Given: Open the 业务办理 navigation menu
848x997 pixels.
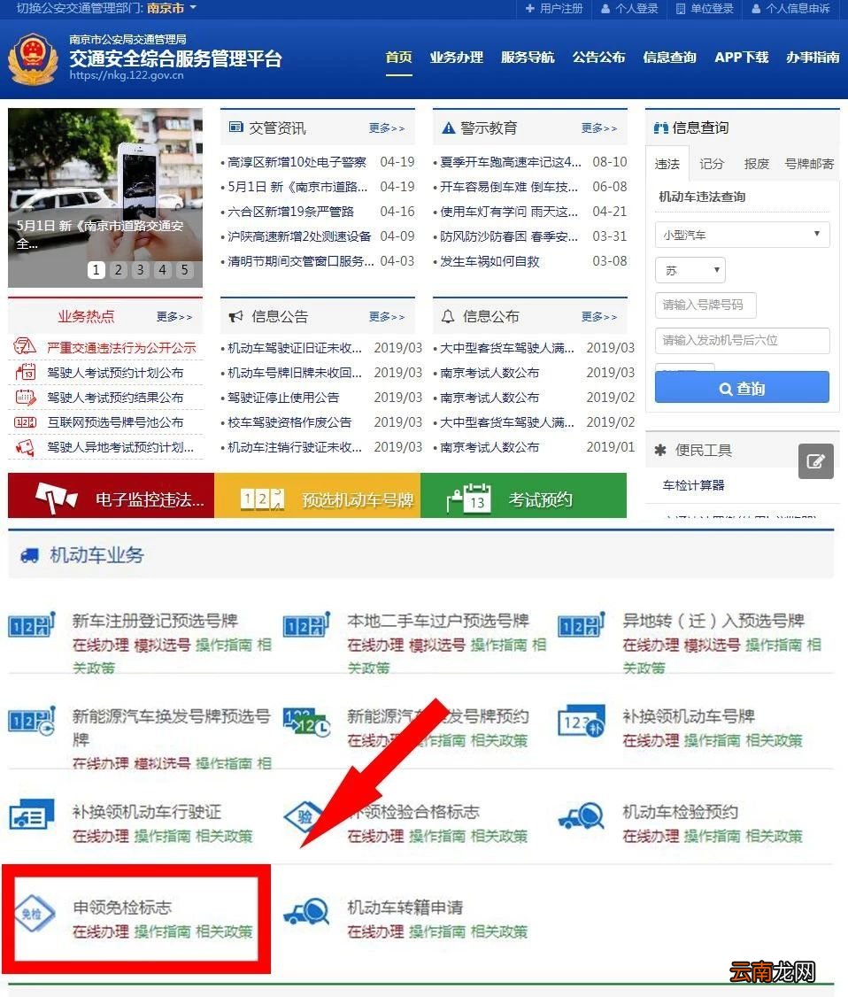Looking at the screenshot, I should (456, 57).
